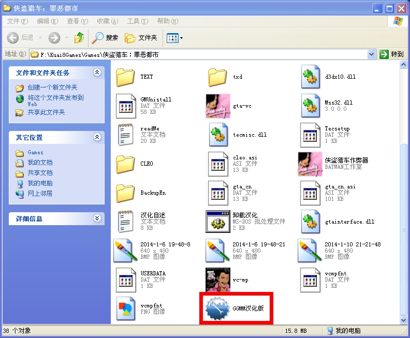Image resolution: width=410 pixels, height=338 pixels.
Task: Open 我的文档 link
Action: pyautogui.click(x=40, y=163)
